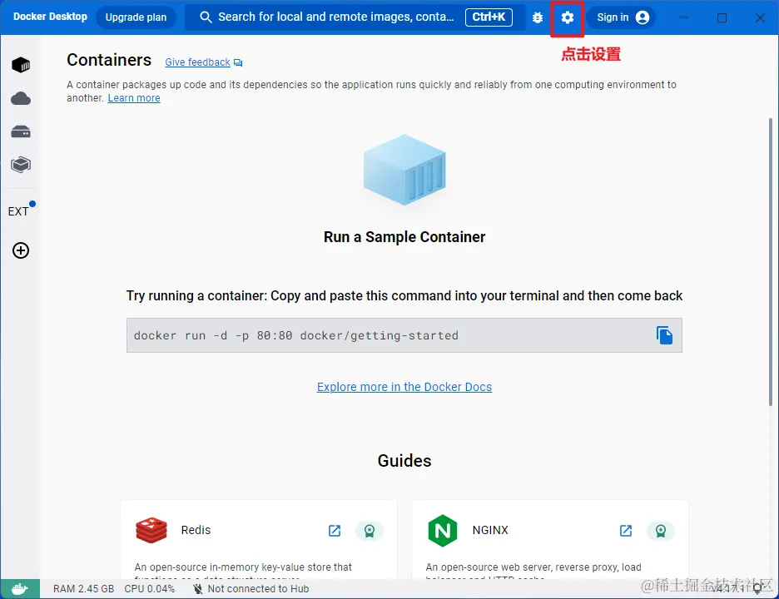Open Settings via the gear icon
The width and height of the screenshot is (779, 599).
(x=567, y=17)
